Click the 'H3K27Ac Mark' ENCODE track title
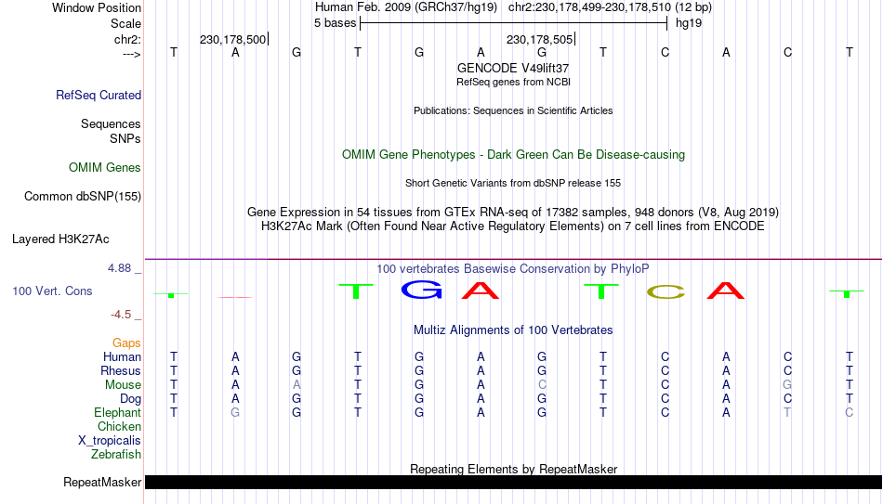This screenshot has height=504, width=883. click(513, 226)
